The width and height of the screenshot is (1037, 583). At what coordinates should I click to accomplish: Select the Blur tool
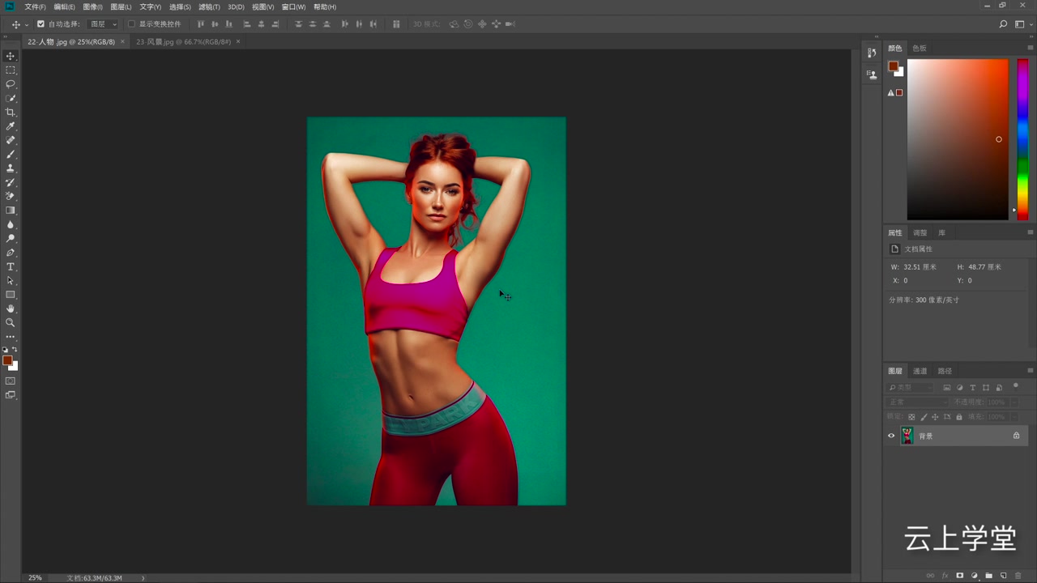click(x=11, y=224)
